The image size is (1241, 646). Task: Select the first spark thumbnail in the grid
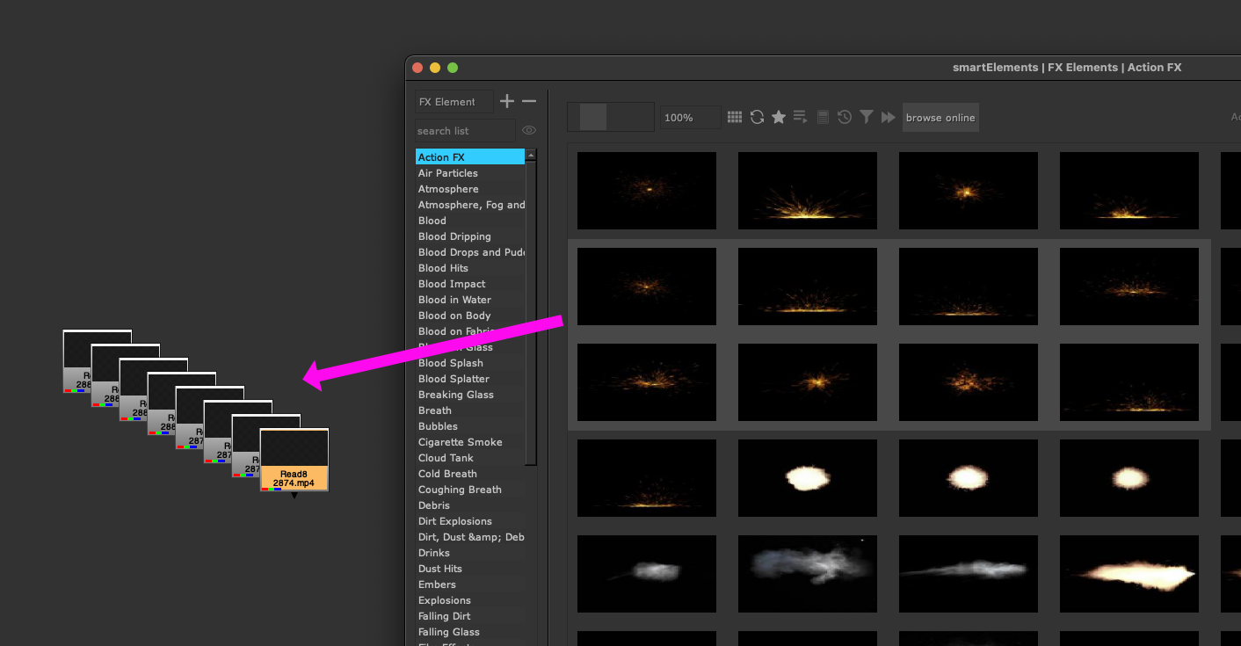pyautogui.click(x=647, y=191)
